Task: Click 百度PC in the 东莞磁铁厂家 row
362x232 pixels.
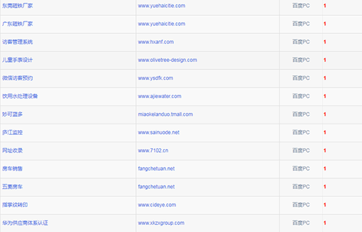Action: click(x=301, y=6)
